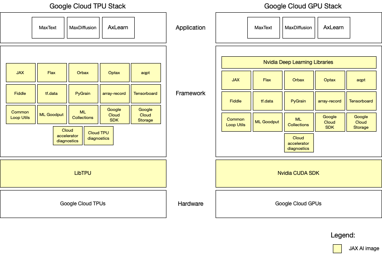The image size is (382, 254).
Task: Select the Flax box in the TPU stack
Action: [x=52, y=72]
